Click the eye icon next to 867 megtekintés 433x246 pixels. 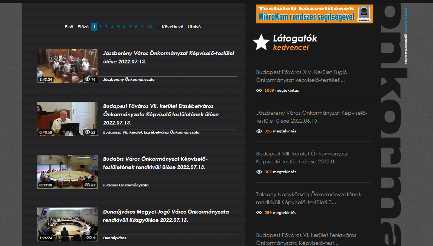(259, 172)
